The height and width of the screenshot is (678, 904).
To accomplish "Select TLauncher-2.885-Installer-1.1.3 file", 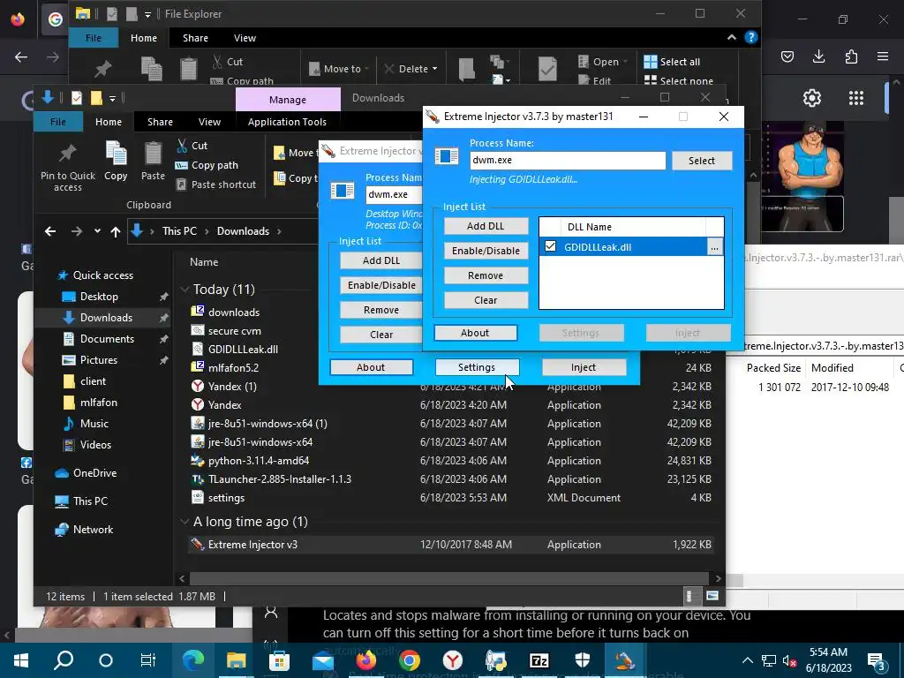I will point(280,479).
